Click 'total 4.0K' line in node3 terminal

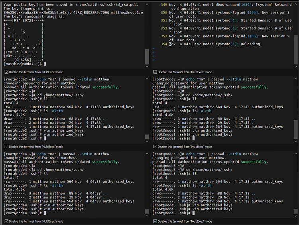click(x=163, y=115)
